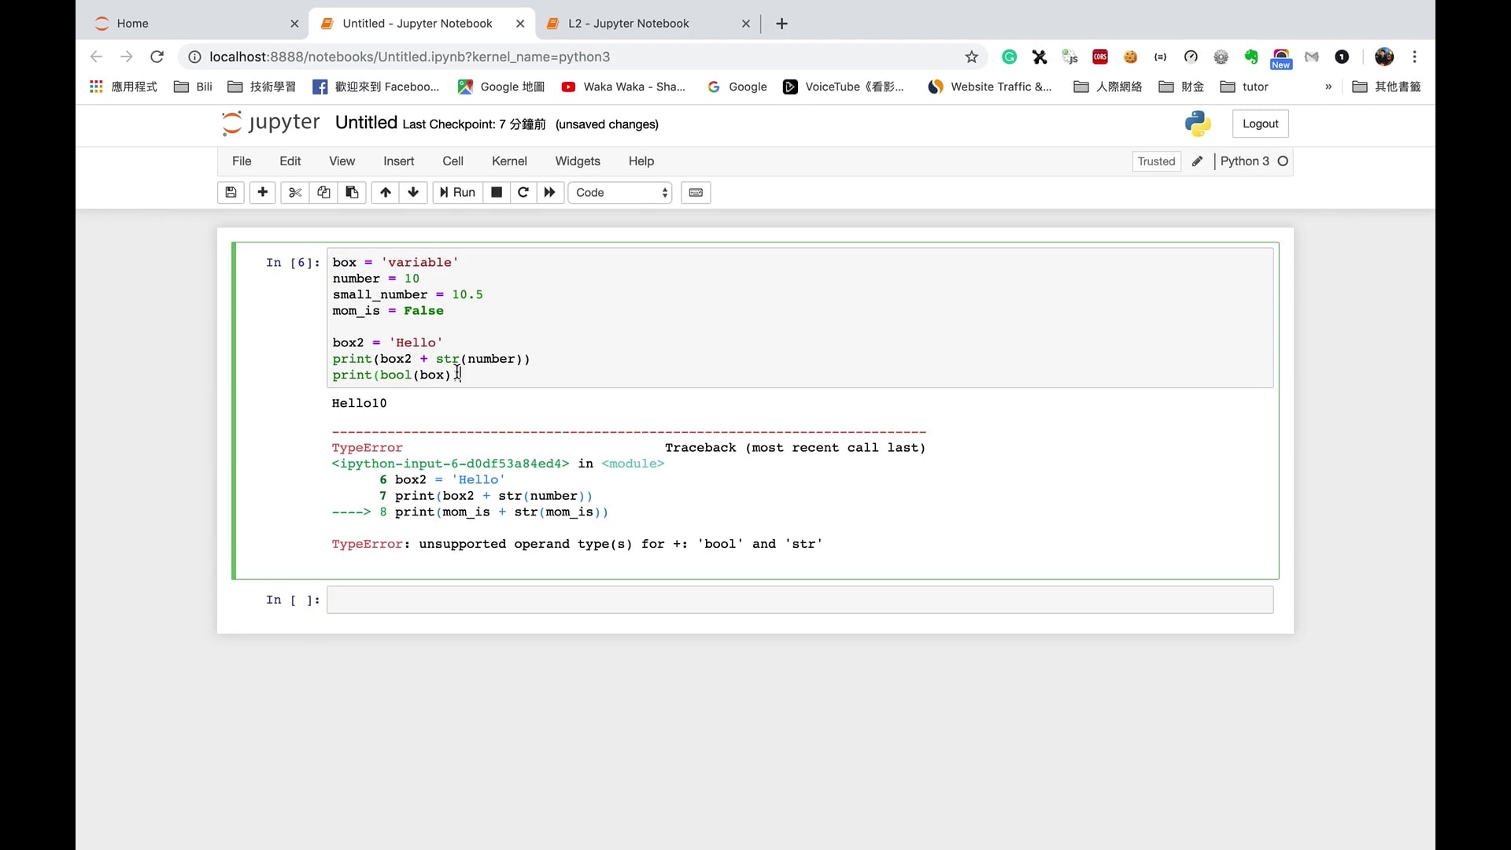Move selected cell down arrow
This screenshot has width=1511, height=850.
pos(413,192)
